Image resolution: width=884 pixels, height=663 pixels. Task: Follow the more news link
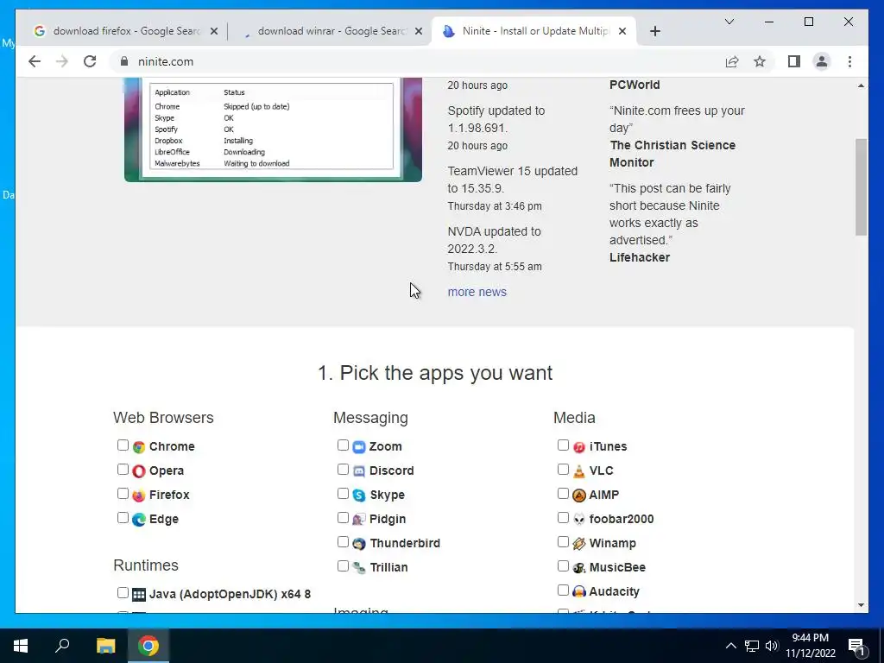(477, 292)
